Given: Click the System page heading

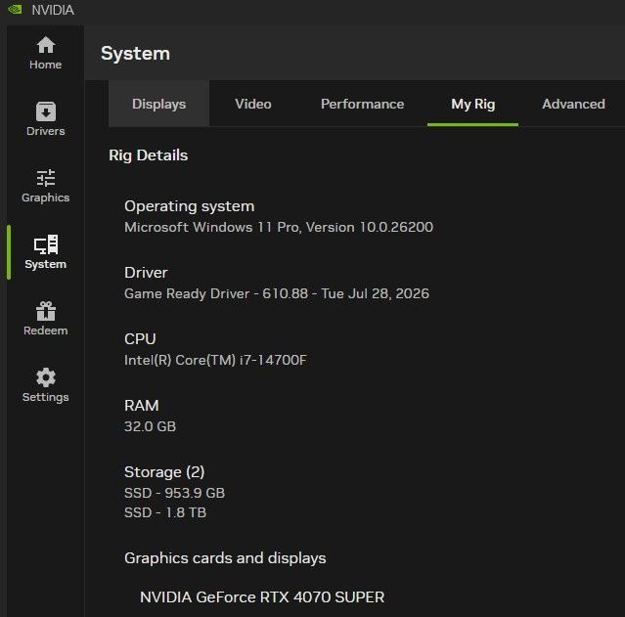Looking at the screenshot, I should tap(136, 54).
